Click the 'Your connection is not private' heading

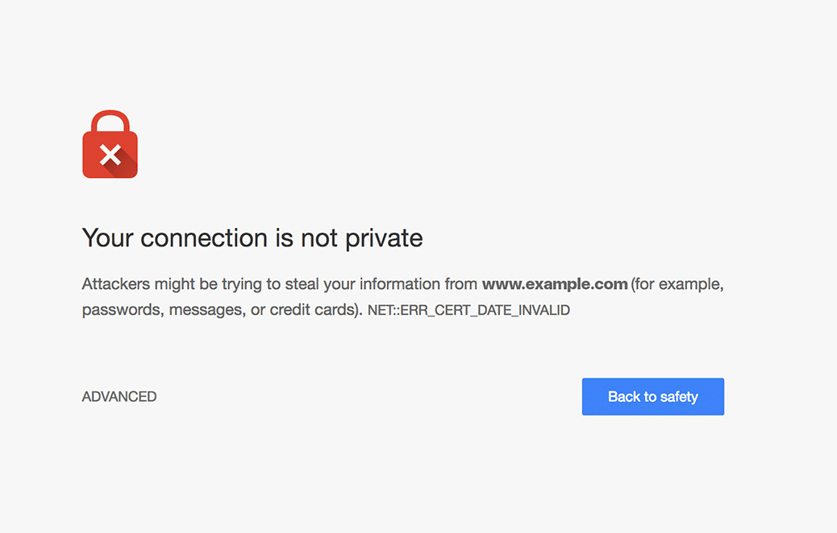point(252,238)
